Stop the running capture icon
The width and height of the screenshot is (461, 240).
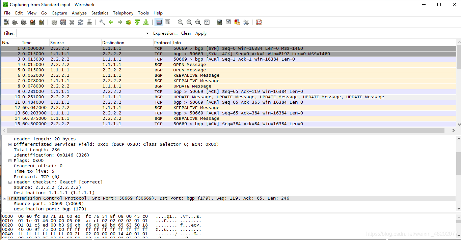tap(32, 22)
